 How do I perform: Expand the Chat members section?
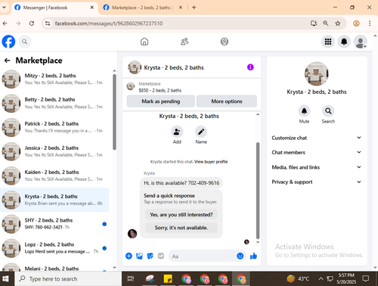click(x=316, y=152)
